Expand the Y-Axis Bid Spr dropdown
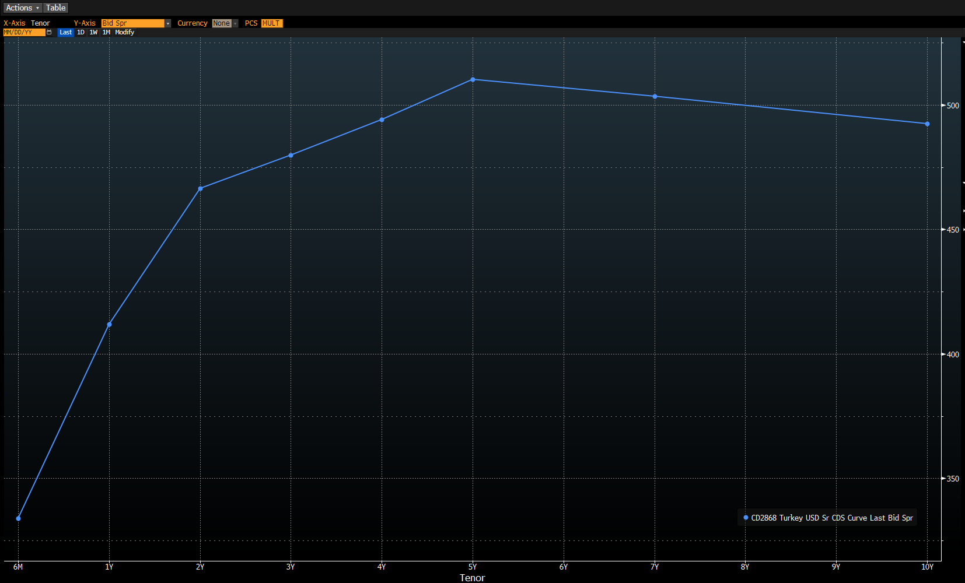This screenshot has height=583, width=965. [136, 23]
